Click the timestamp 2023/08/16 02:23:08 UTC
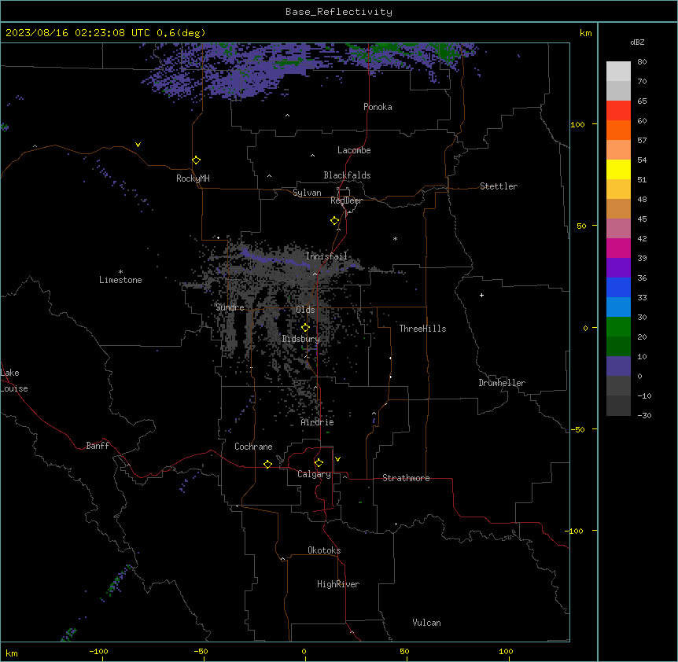This screenshot has width=678, height=662. pos(78,33)
